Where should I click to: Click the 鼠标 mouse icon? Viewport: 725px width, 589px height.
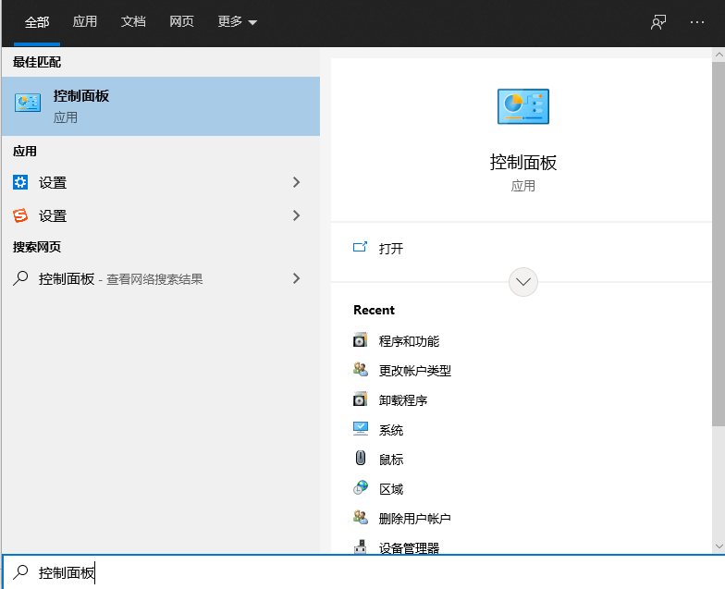361,459
